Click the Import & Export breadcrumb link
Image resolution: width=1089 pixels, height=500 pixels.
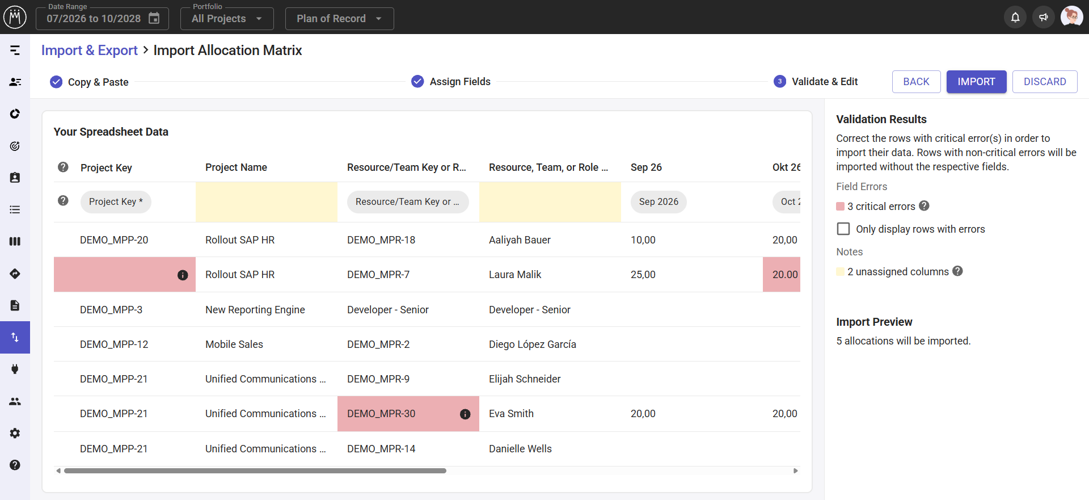[x=90, y=50]
